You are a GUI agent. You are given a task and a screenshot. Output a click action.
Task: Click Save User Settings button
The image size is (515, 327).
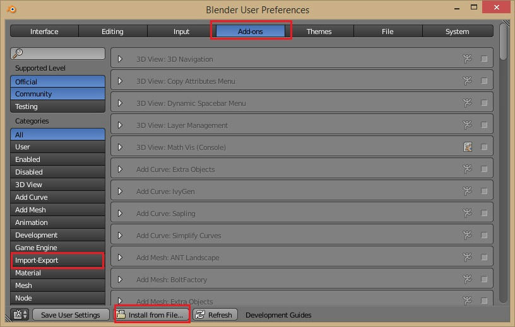(71, 315)
